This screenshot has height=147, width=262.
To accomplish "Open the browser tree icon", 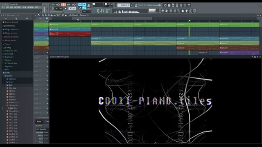I will point(178,11).
